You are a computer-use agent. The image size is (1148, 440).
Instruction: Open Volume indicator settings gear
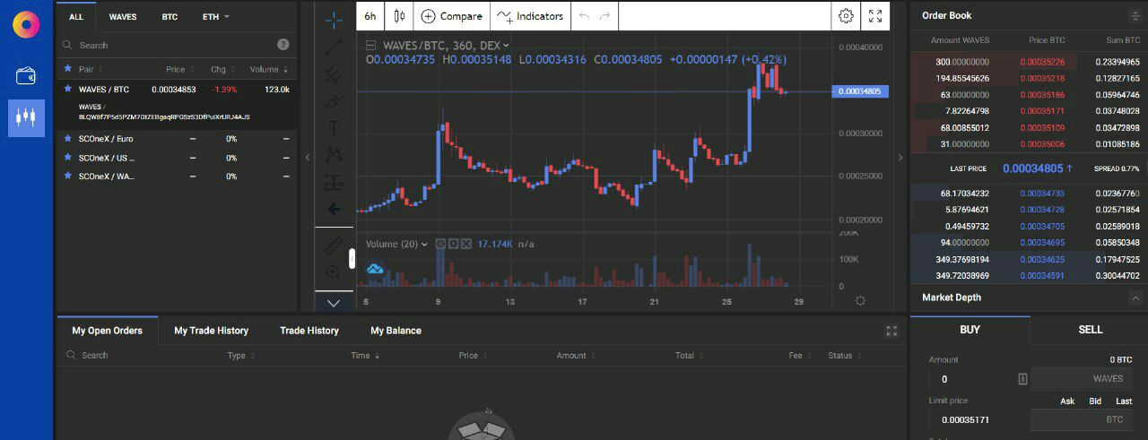pos(454,244)
